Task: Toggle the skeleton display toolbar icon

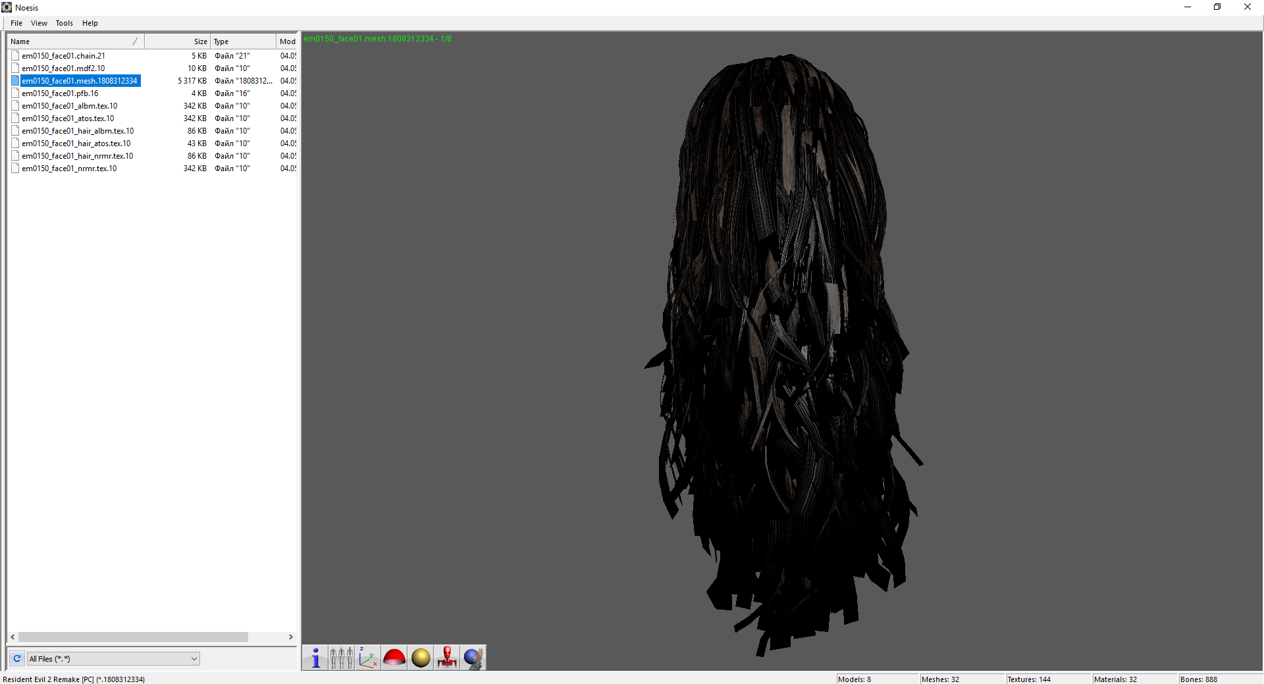Action: click(342, 658)
